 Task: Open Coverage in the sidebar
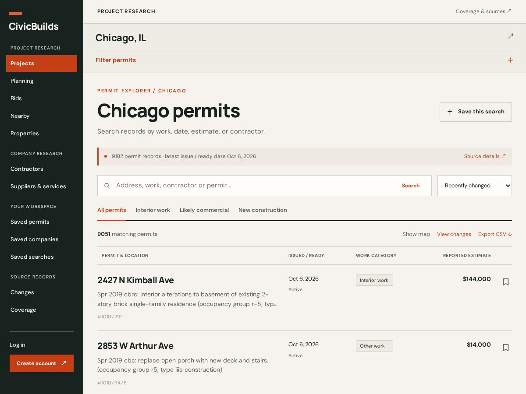[x=42, y=310]
